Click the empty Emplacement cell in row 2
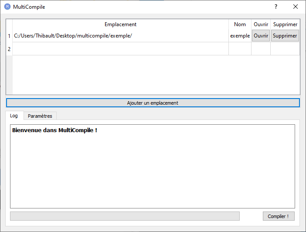Viewport: 306px width, 232px height. click(120, 49)
